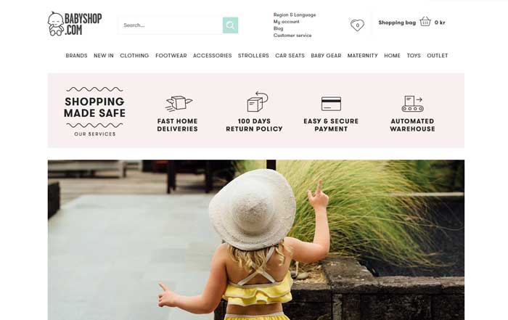This screenshot has height=320, width=508.
Task: Click the Shopping bag label
Action: 397,22
